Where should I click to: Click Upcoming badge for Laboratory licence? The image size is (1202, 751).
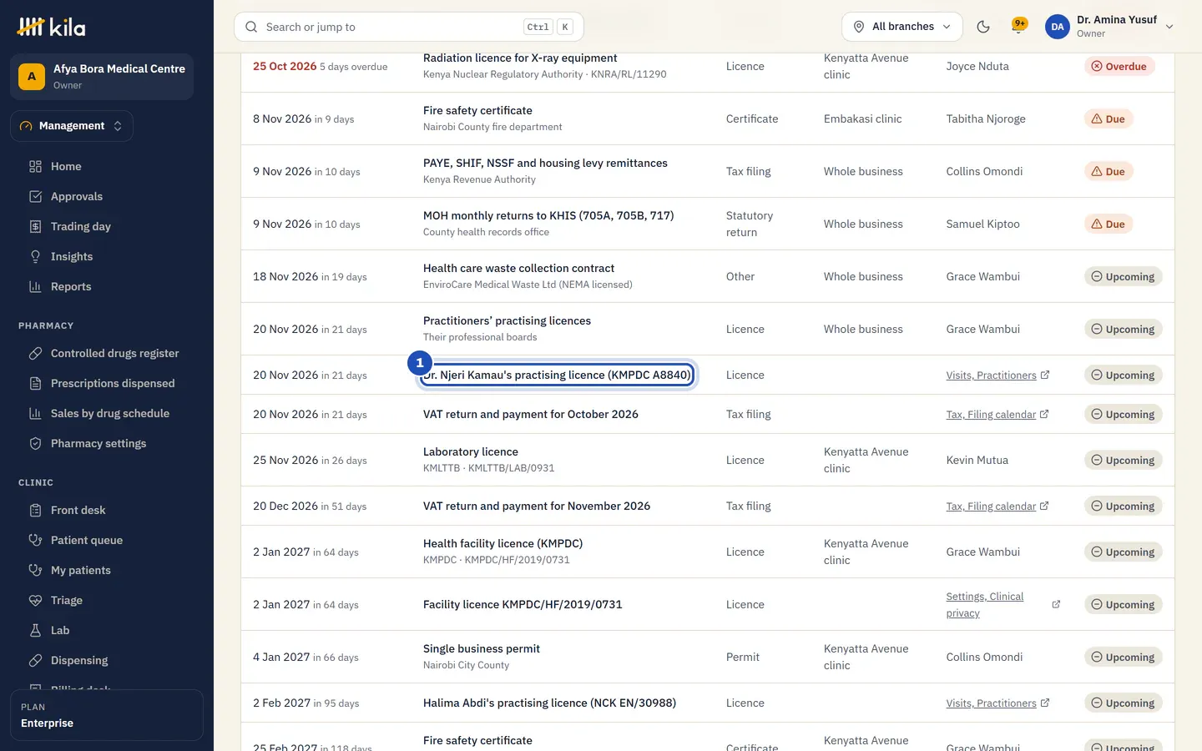(x=1123, y=461)
